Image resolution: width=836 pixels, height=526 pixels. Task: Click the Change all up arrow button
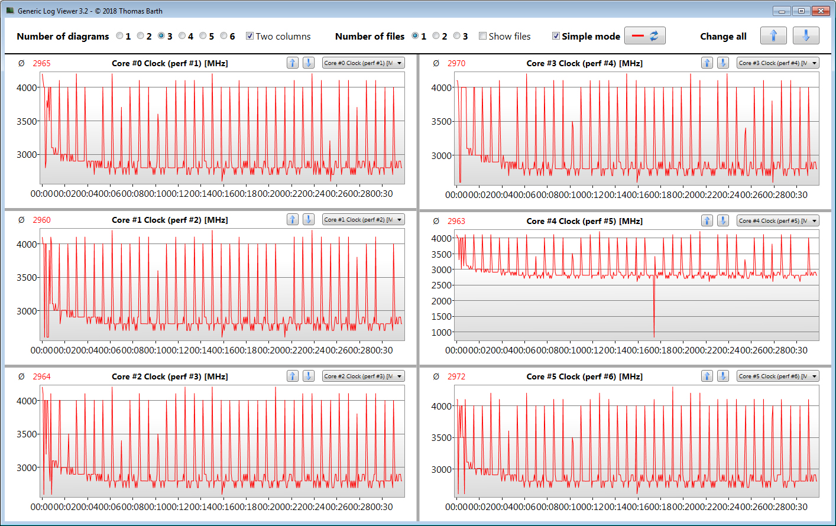pos(773,35)
